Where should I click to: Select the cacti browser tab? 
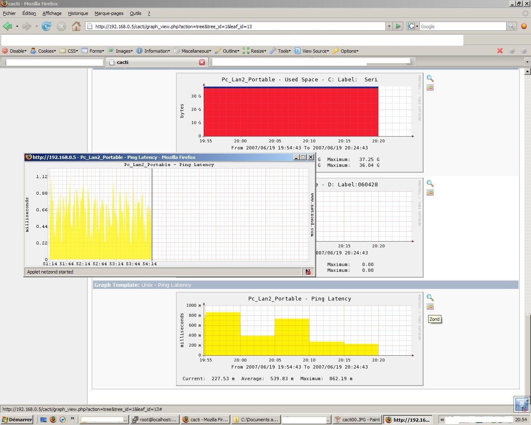pos(156,62)
